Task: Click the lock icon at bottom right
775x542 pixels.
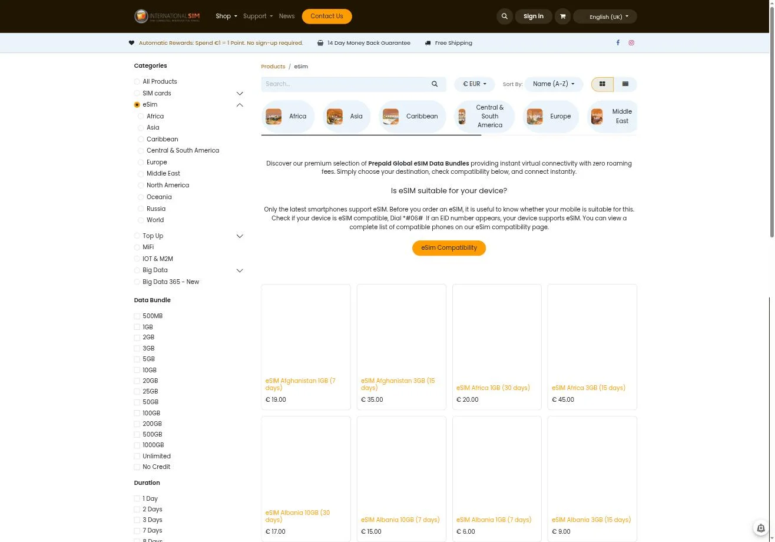Action: [761, 528]
